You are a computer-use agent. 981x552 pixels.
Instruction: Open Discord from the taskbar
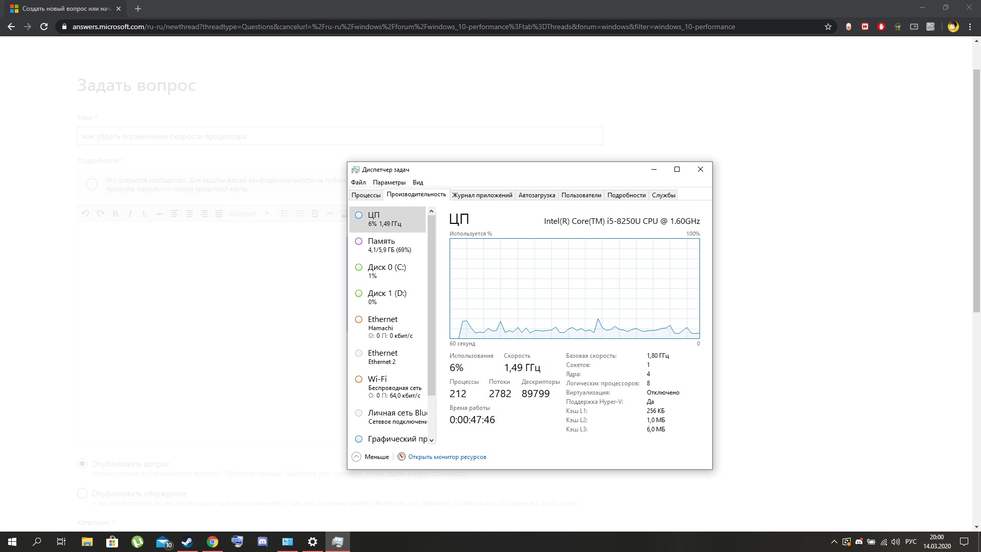click(263, 542)
